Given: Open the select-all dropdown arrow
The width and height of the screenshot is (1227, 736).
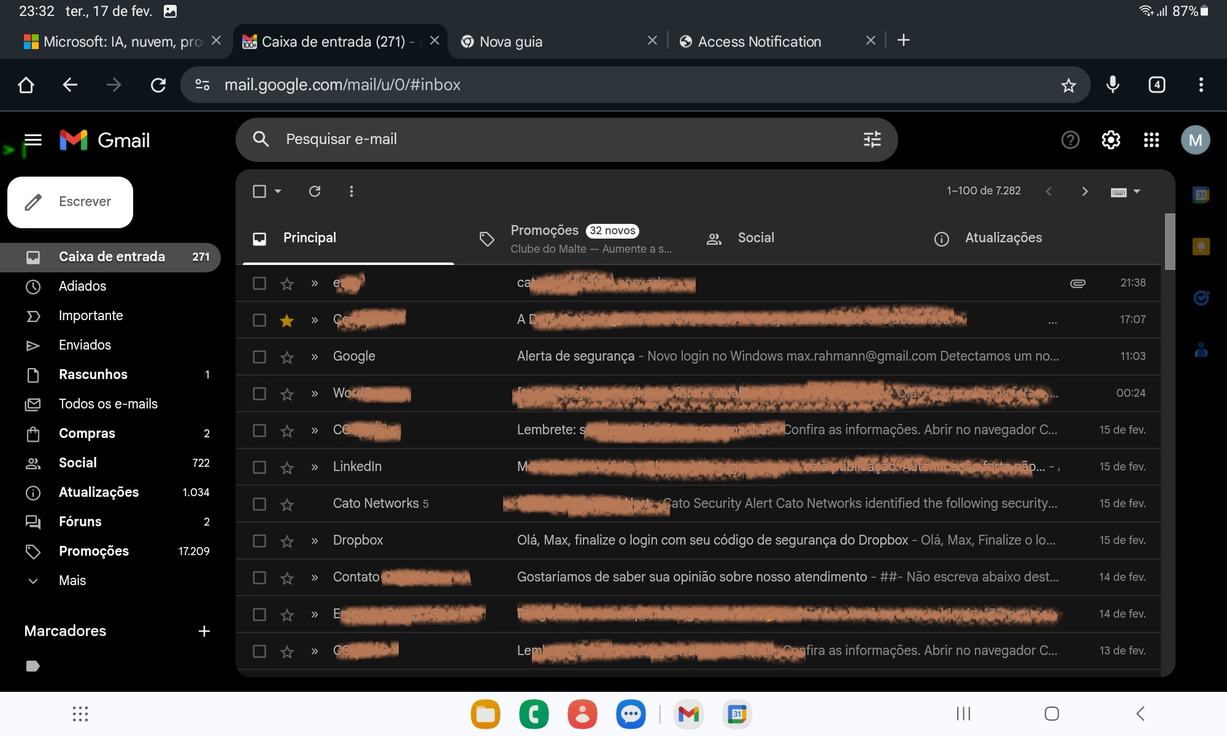Looking at the screenshot, I should pyautogui.click(x=278, y=191).
